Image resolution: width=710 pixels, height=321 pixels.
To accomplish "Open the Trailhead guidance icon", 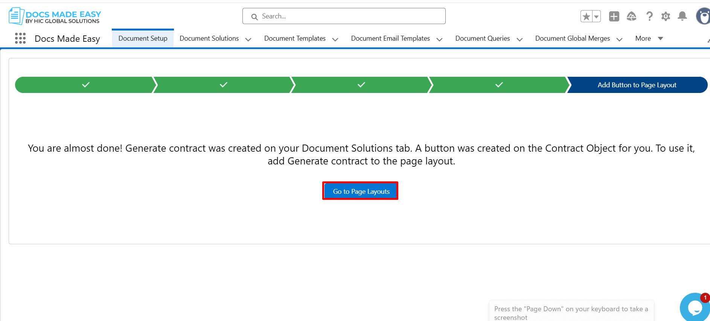I will [x=631, y=17].
